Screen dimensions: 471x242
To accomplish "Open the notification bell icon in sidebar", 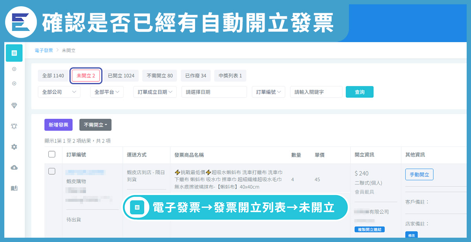I will click(x=14, y=126).
